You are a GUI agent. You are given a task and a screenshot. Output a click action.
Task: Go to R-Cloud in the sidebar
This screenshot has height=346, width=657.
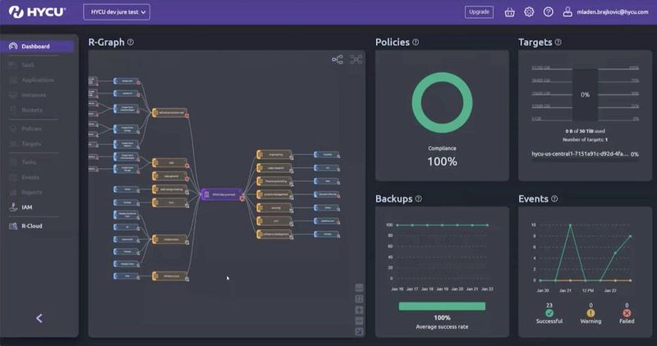(x=31, y=225)
